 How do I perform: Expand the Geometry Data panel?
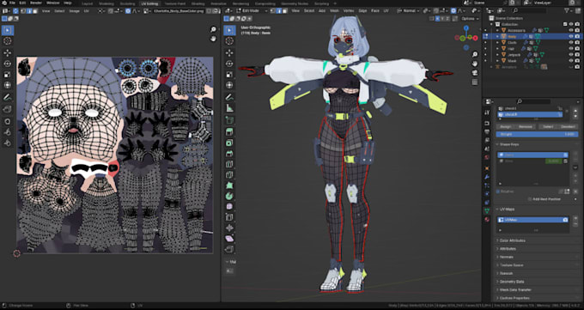coord(512,282)
